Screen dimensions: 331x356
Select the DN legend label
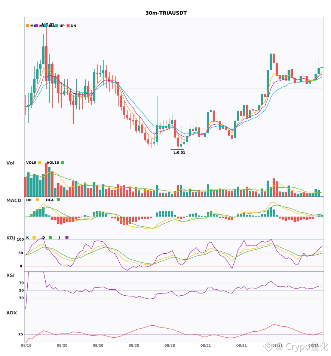coord(73,26)
